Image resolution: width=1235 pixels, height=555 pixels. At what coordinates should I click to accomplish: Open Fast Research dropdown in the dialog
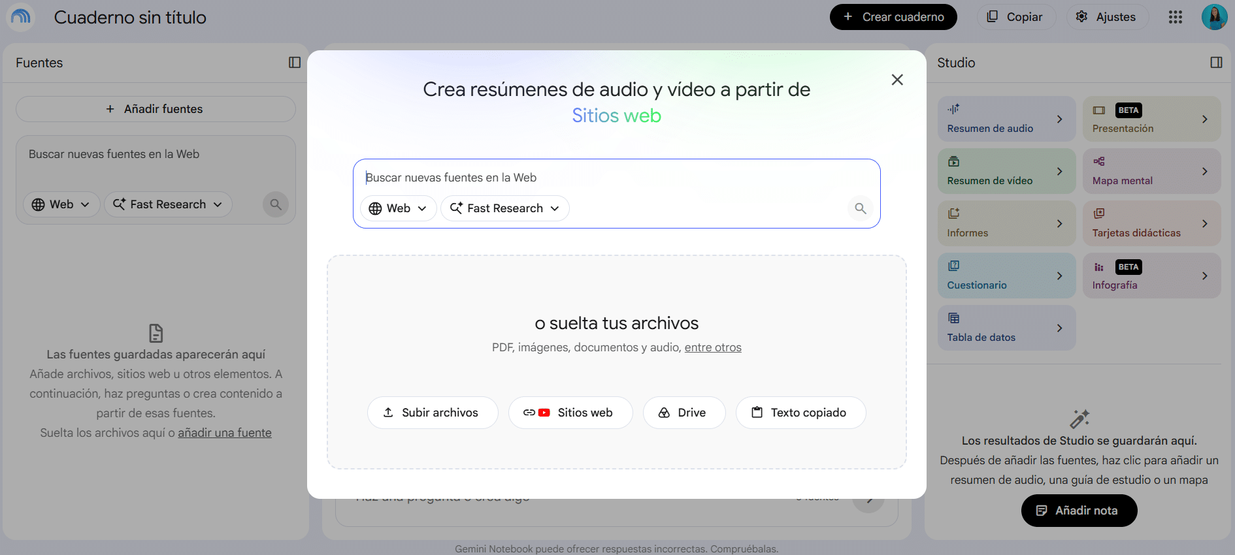tap(505, 208)
